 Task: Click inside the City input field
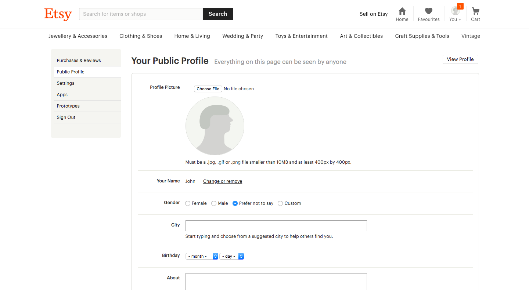click(x=276, y=225)
